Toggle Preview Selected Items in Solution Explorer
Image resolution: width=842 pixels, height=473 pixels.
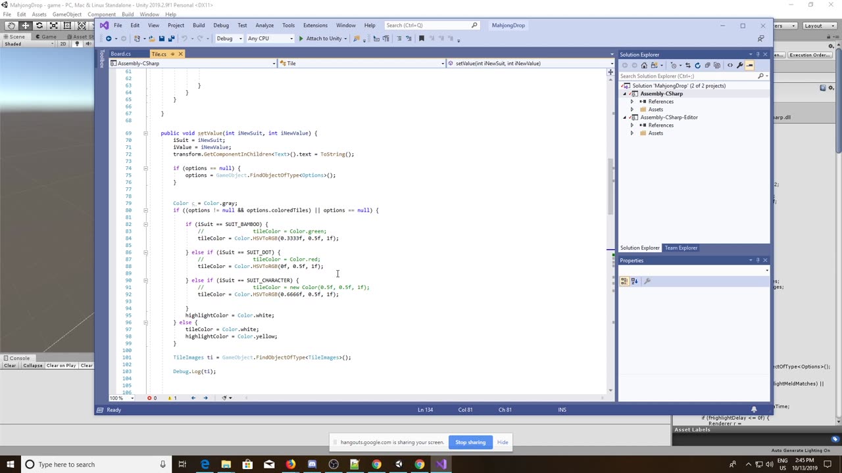(x=749, y=65)
